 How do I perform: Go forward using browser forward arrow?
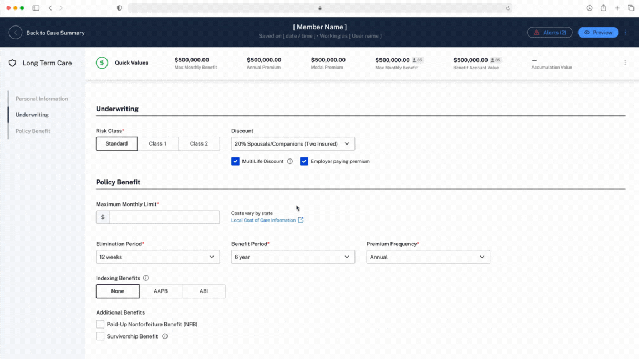click(x=61, y=8)
